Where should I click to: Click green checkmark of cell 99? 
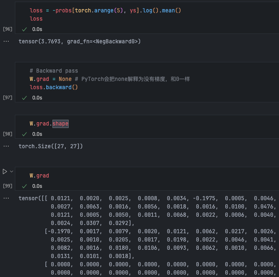(x=24, y=186)
